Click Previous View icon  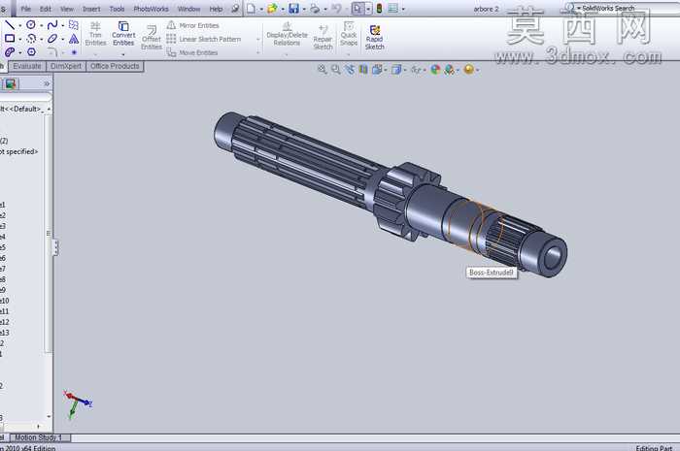coord(350,69)
